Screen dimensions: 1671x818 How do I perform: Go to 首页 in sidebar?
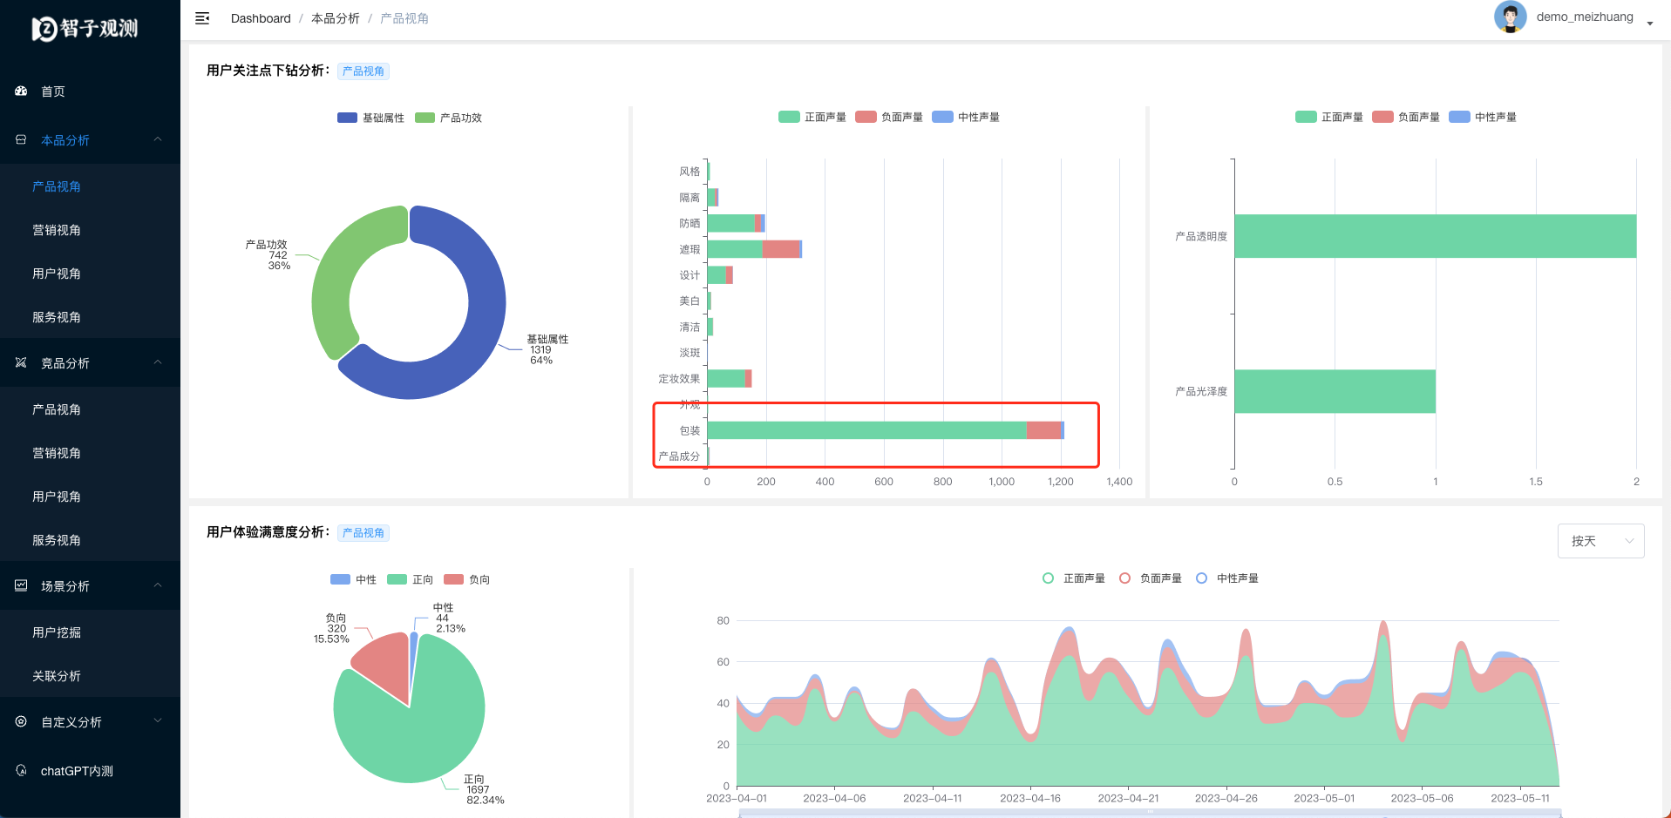pos(90,91)
